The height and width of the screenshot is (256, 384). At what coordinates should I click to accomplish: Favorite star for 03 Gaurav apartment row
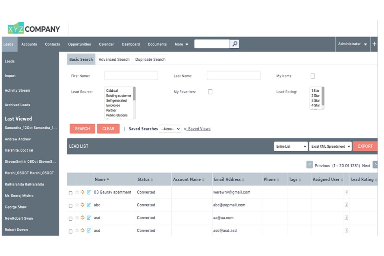click(x=77, y=192)
